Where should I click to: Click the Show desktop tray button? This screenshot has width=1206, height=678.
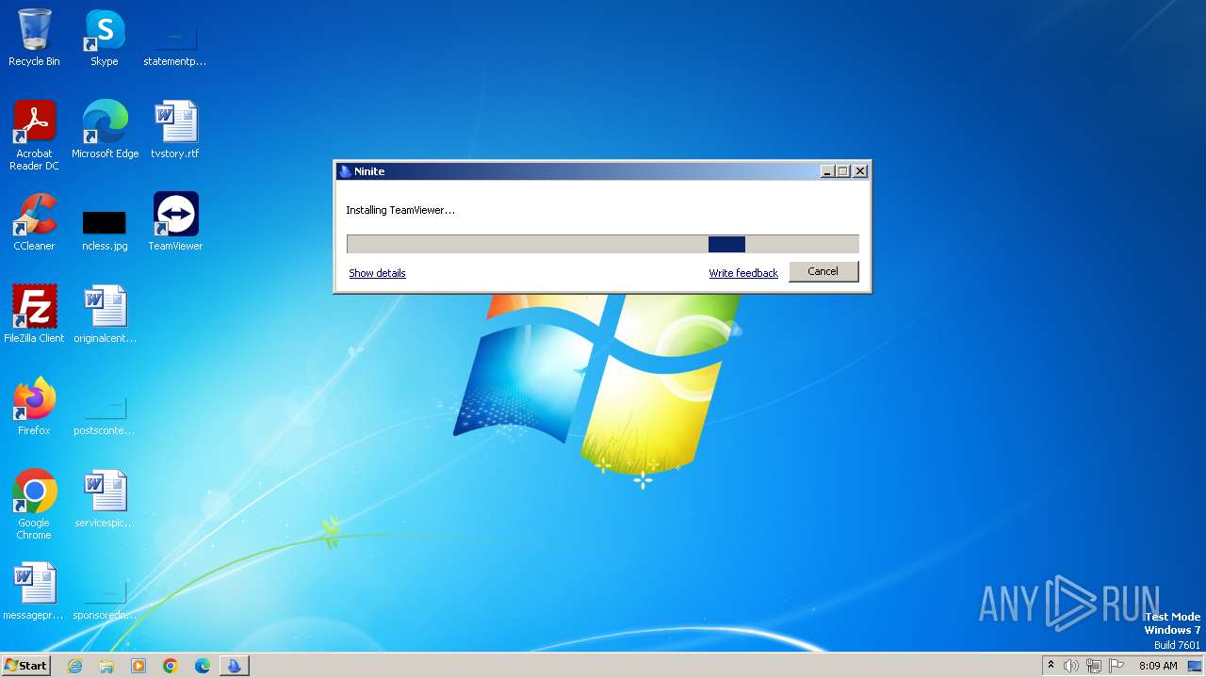point(1196,666)
